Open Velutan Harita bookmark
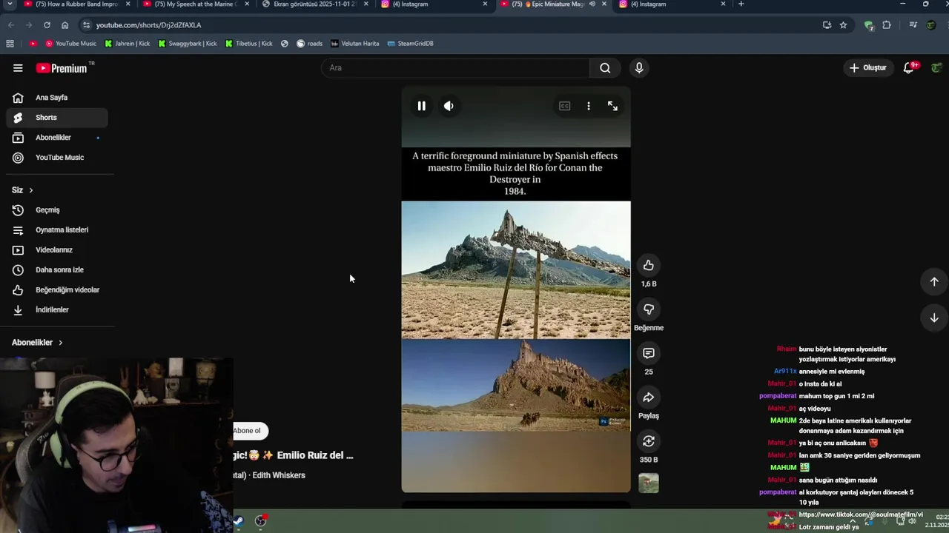 tap(355, 44)
